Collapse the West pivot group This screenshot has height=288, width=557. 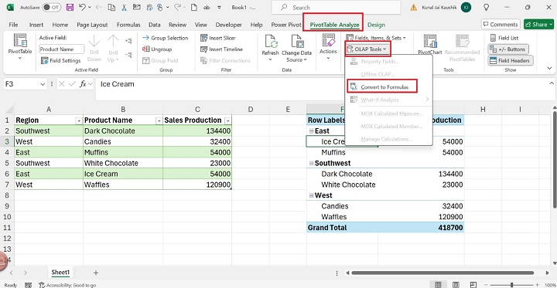click(x=312, y=196)
